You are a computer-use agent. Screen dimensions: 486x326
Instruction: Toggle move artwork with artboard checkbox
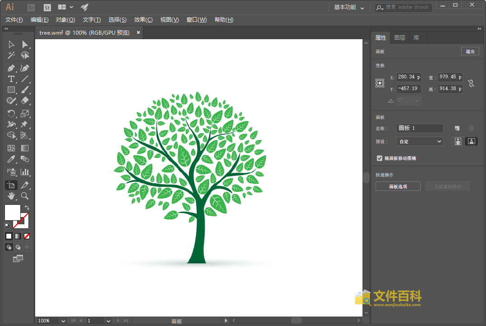380,158
